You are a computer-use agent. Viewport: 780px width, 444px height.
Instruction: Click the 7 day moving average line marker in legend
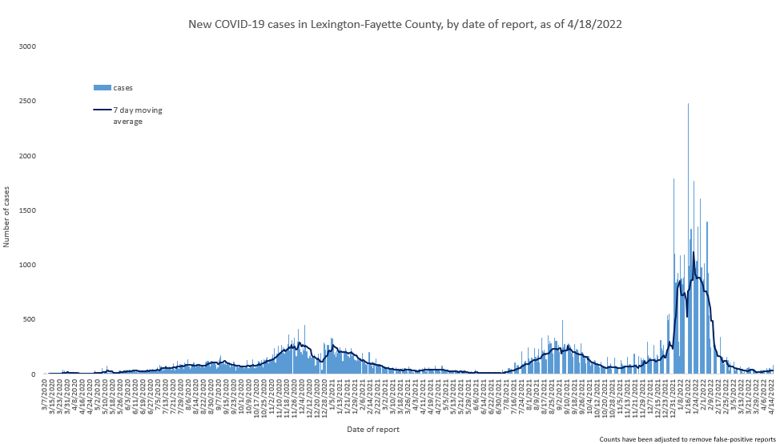(102, 110)
